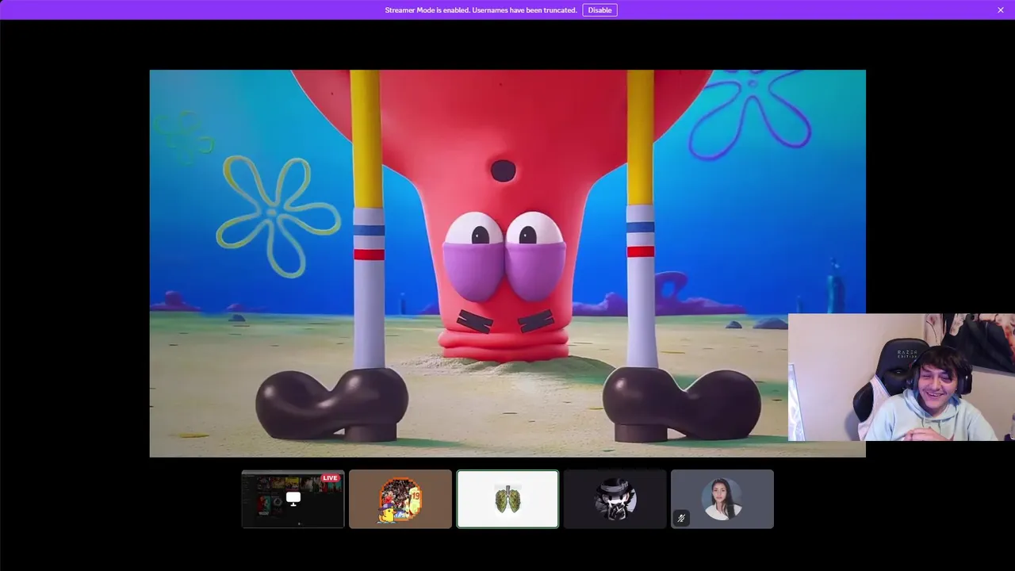Click the webcam picture-in-picture overlay

(x=902, y=377)
